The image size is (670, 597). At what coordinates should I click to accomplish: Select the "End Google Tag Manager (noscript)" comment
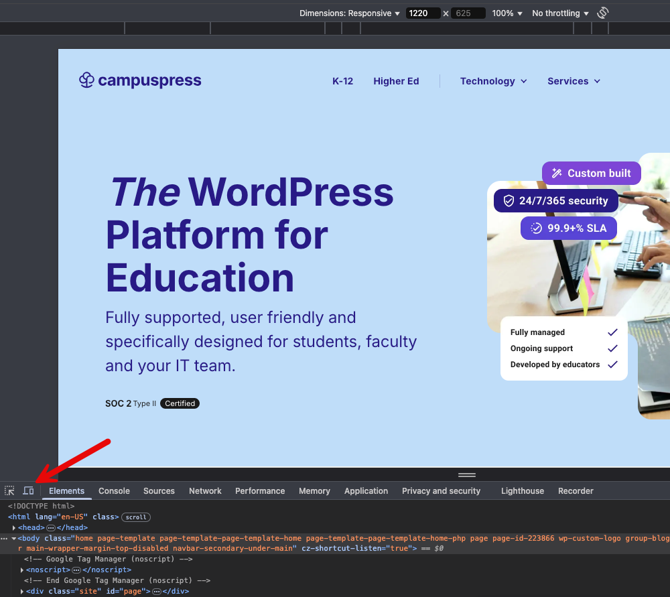tap(117, 581)
